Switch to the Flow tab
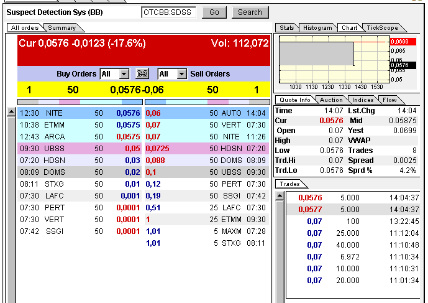Image resolution: width=428 pixels, height=303 pixels. tap(389, 100)
